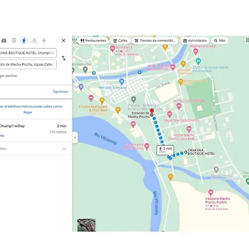Filter map by Tiendas de comestibles chip

tap(155, 40)
